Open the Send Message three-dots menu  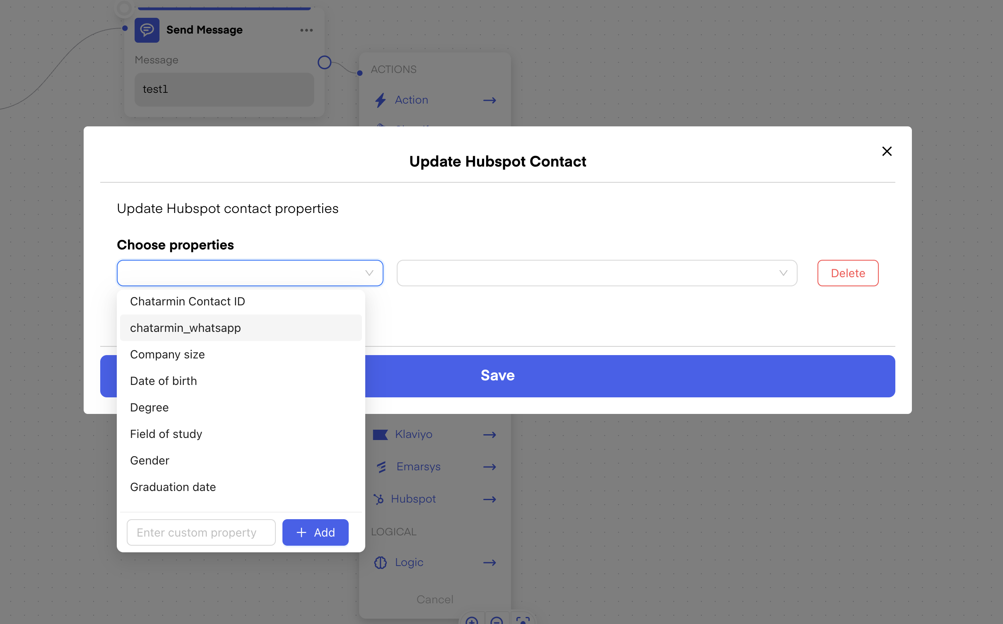pyautogui.click(x=306, y=30)
